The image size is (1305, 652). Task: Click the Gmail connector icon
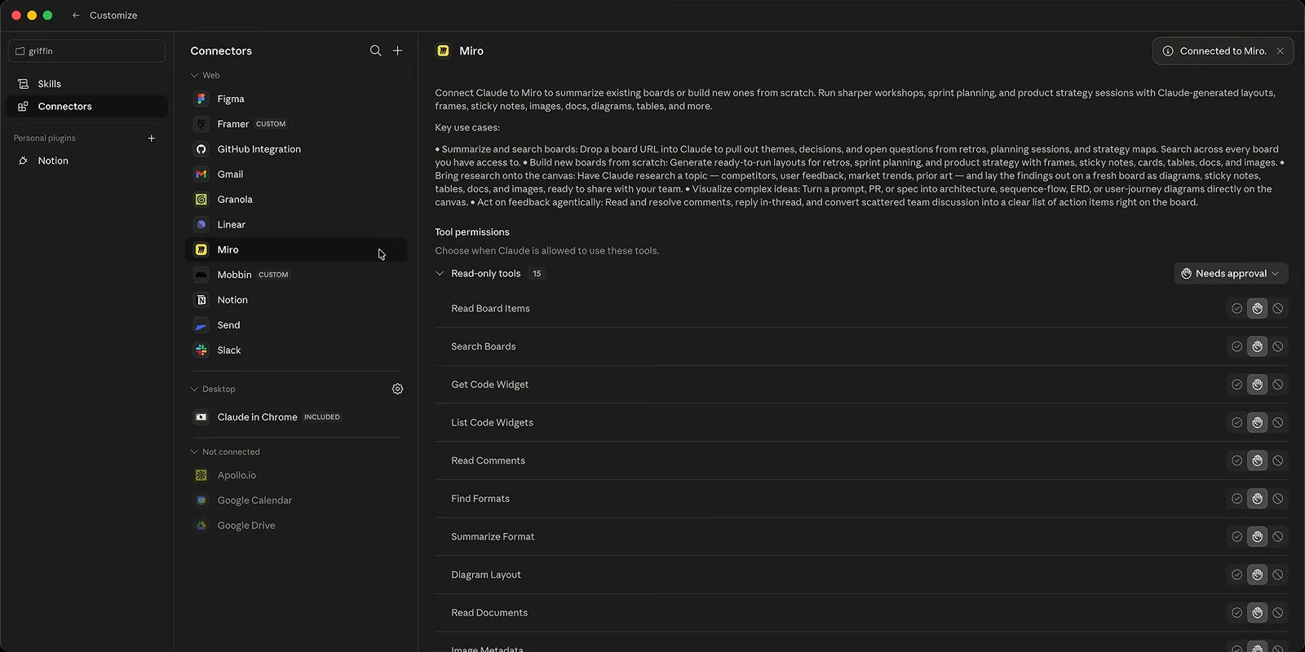pos(201,174)
